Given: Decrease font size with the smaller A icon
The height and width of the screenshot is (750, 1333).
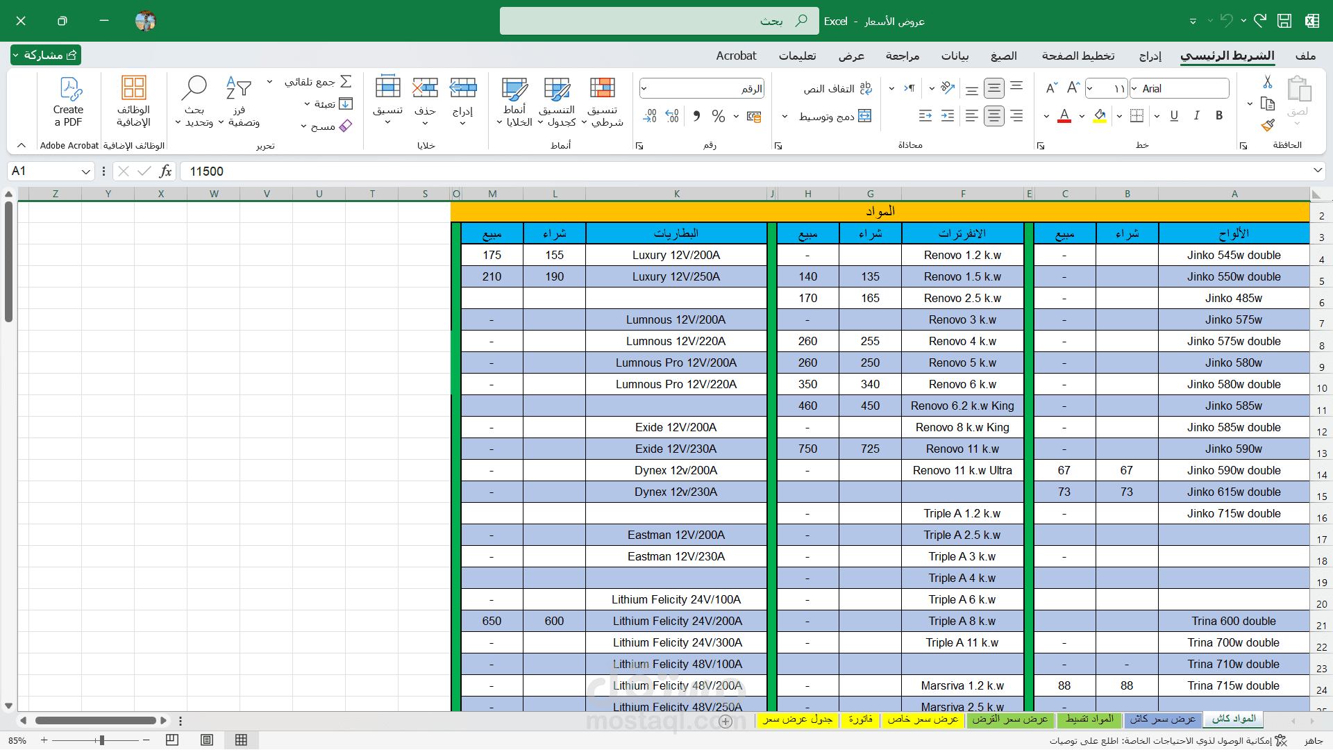Looking at the screenshot, I should click(x=1051, y=87).
